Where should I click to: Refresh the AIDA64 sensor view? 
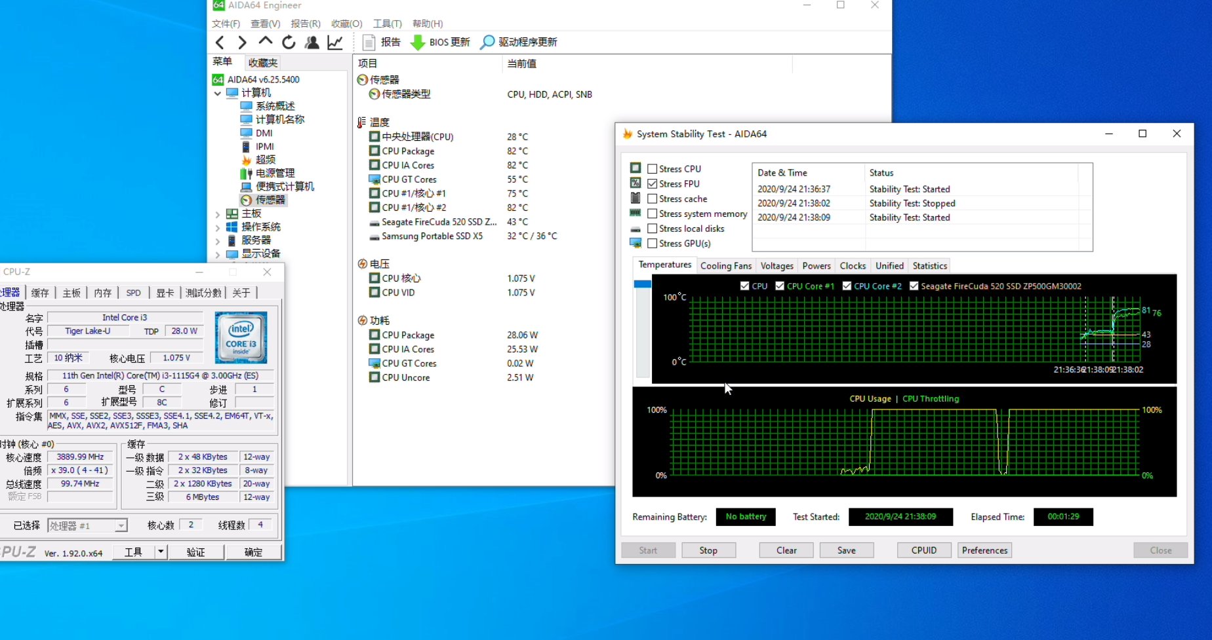[x=289, y=43]
